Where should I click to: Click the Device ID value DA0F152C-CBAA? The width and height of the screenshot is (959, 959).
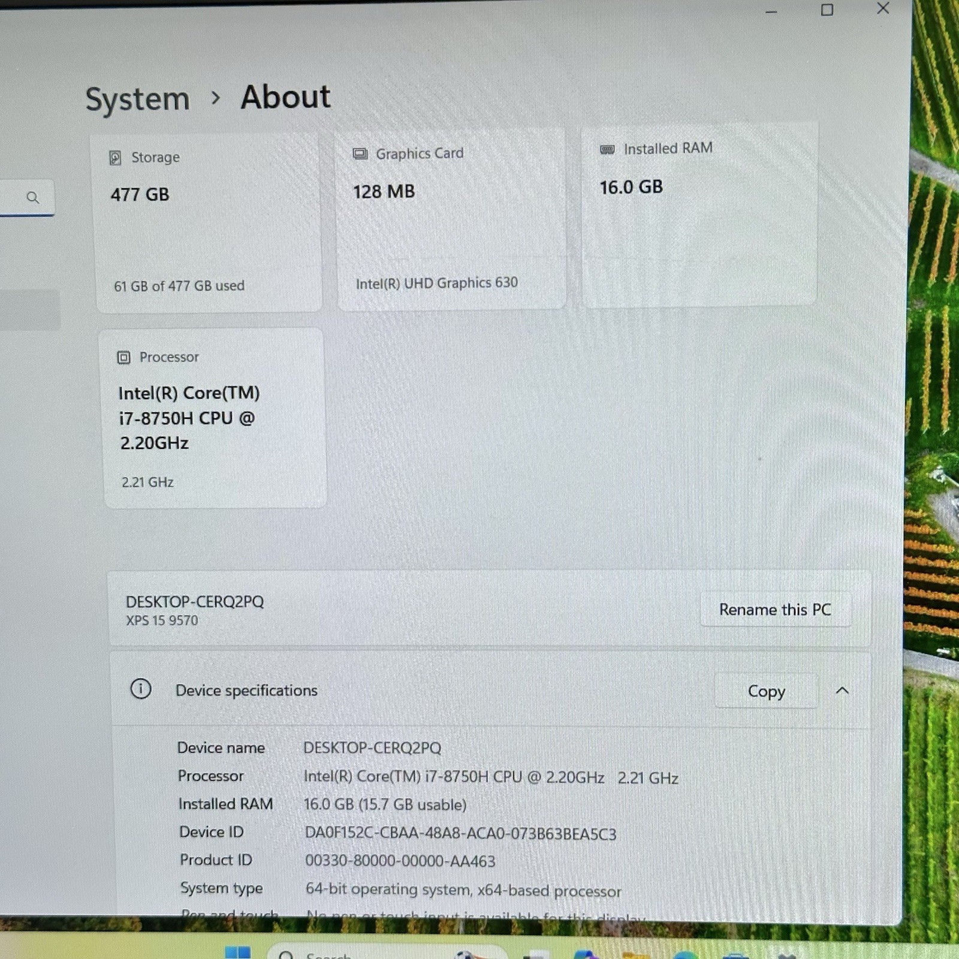[460, 834]
